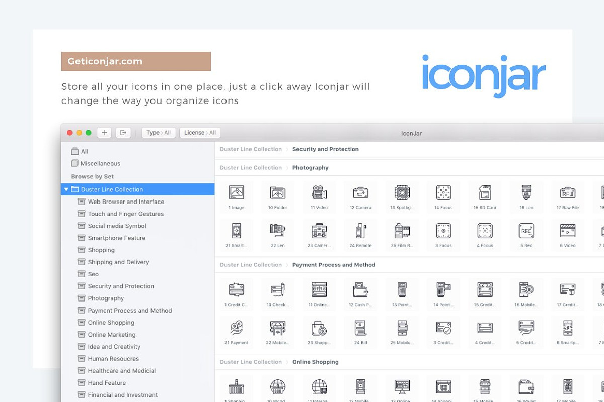
Task: Collapse the Duster Line Collection set
Action: point(66,189)
